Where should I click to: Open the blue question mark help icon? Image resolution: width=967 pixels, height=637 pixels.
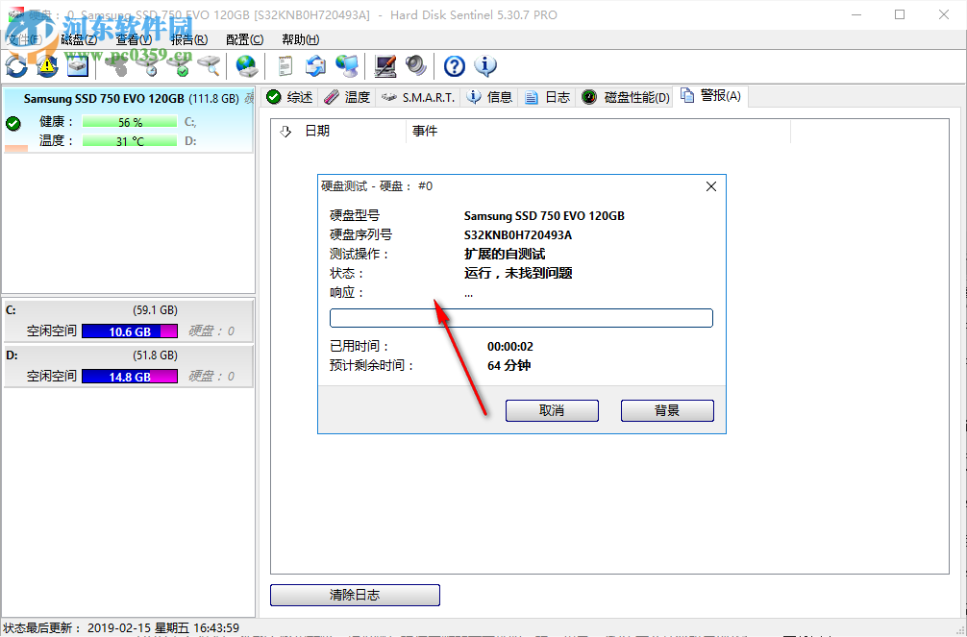[x=455, y=65]
